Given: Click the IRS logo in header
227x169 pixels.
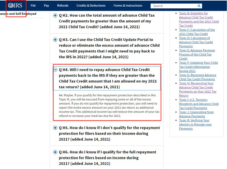Looking at the screenshot, I should [15, 6].
